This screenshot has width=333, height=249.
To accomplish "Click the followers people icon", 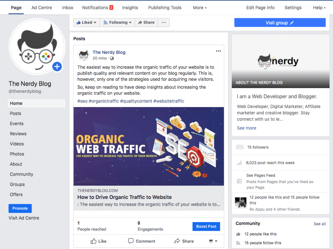I will (240, 147).
